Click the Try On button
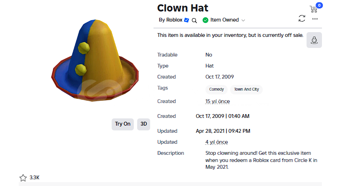This screenshot has height=186, width=346. (x=123, y=124)
